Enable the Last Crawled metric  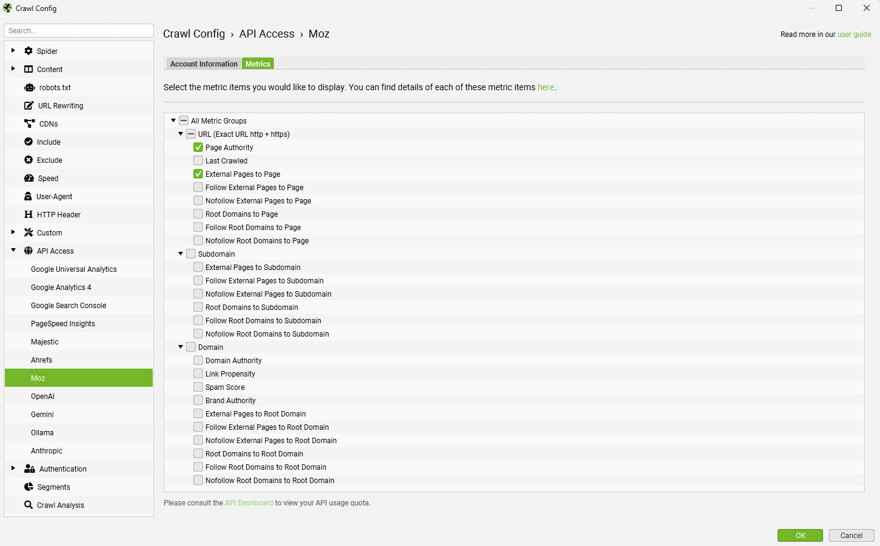click(x=198, y=160)
